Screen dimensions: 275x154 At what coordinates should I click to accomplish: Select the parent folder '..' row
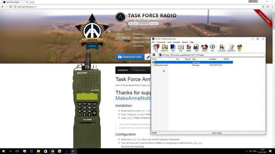[192, 62]
